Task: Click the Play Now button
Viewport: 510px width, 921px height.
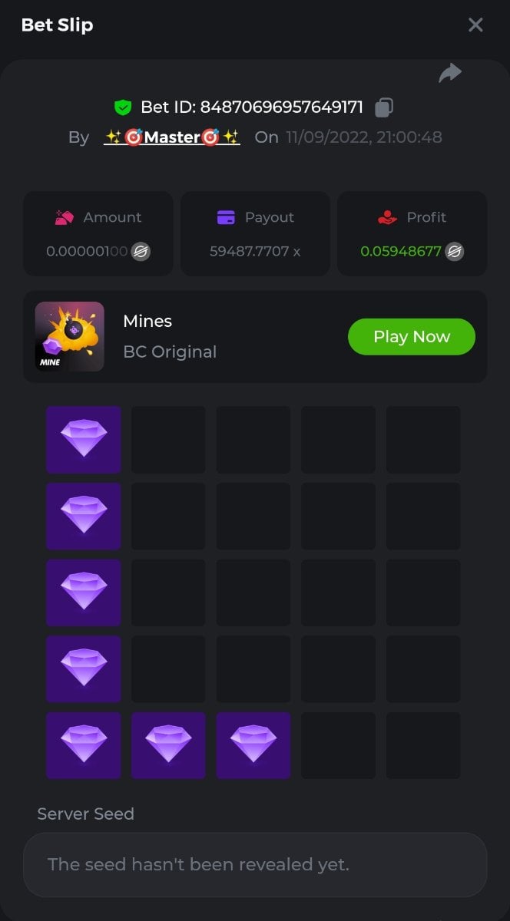Action: pos(412,337)
